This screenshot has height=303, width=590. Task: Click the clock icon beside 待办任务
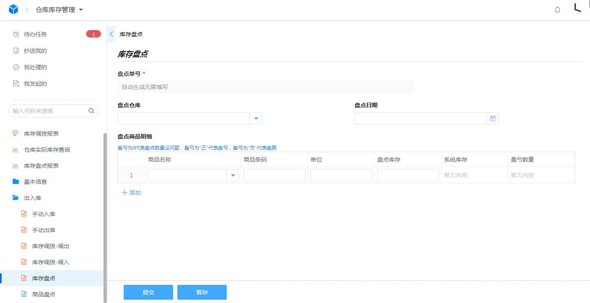coord(16,34)
